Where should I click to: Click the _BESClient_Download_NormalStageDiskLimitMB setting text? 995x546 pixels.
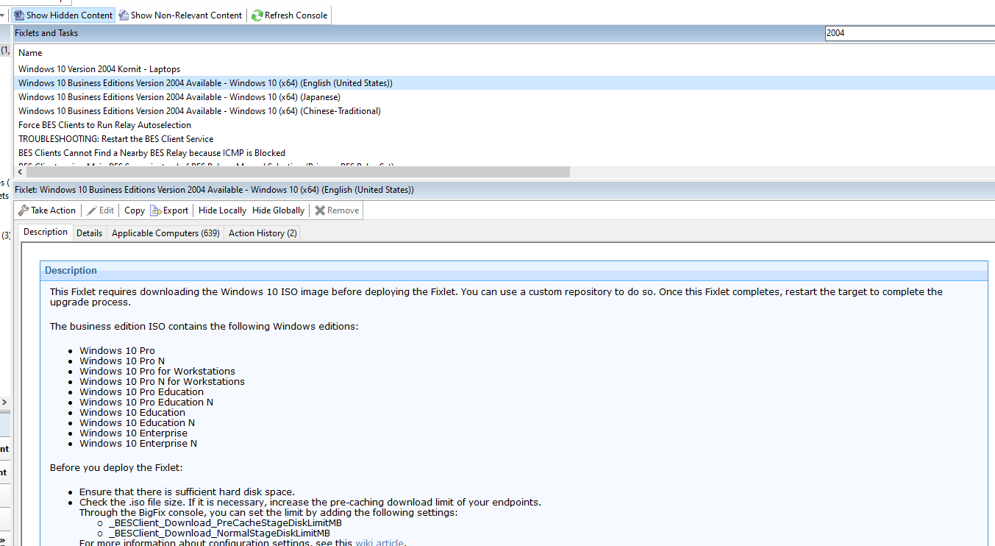(x=219, y=533)
